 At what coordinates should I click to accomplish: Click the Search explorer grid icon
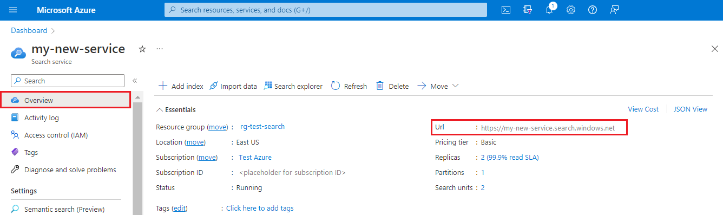pyautogui.click(x=268, y=86)
